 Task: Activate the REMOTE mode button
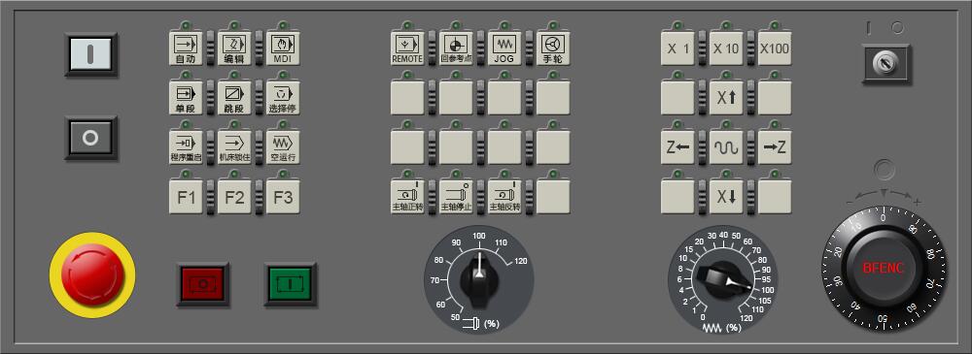click(407, 48)
